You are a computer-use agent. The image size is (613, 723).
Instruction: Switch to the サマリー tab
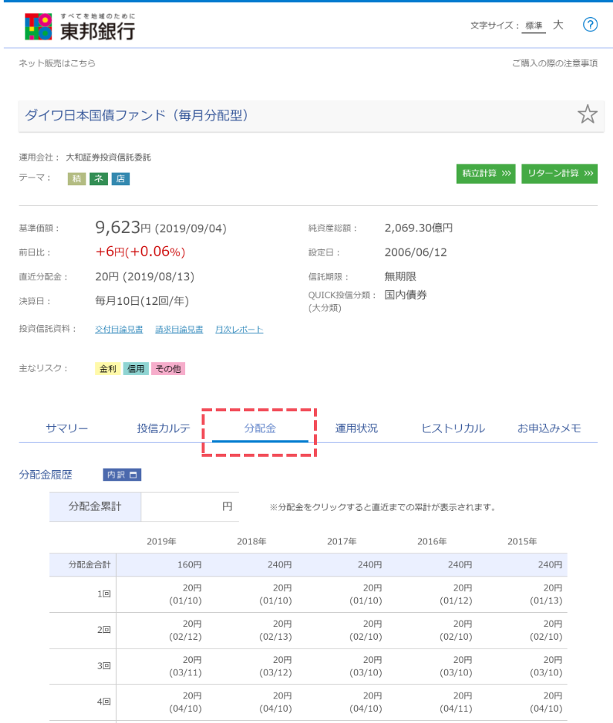[67, 428]
